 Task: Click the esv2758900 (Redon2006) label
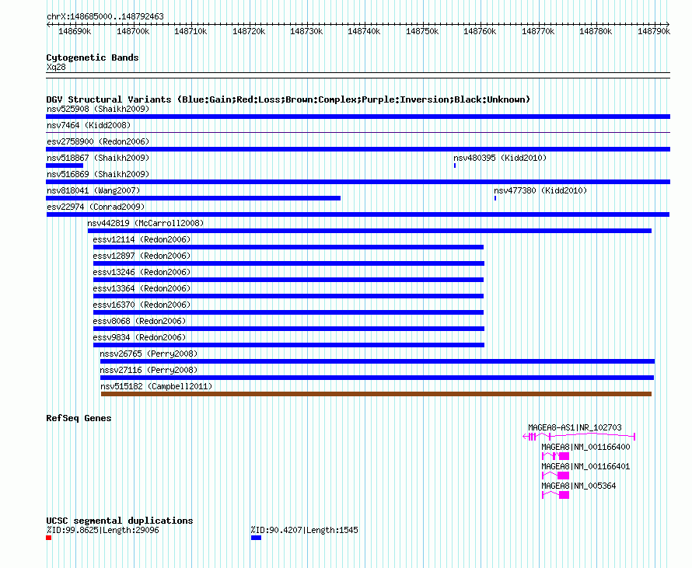(98, 141)
